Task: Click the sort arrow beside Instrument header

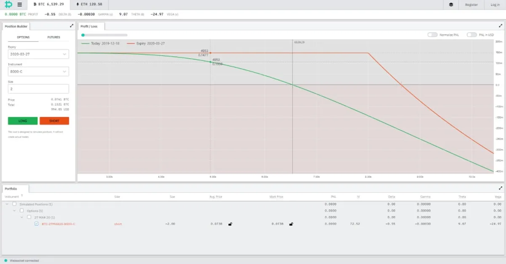Action: coord(22,196)
